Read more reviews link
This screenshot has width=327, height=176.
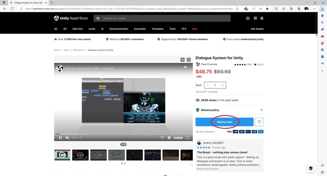[208, 169]
